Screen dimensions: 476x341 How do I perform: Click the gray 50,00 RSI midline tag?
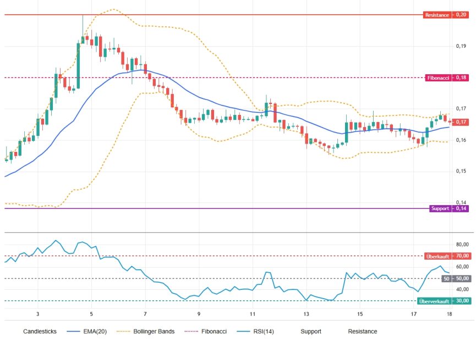456,278
